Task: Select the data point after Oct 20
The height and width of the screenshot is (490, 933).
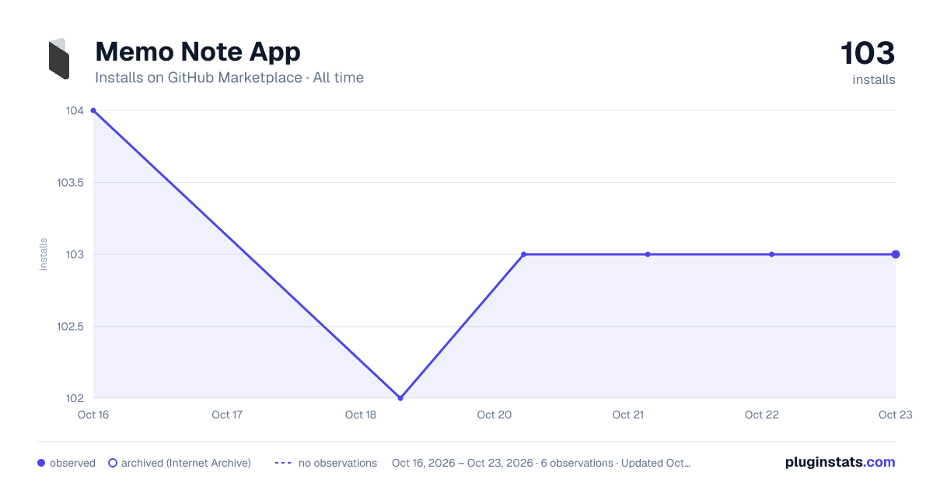Action: coord(524,254)
